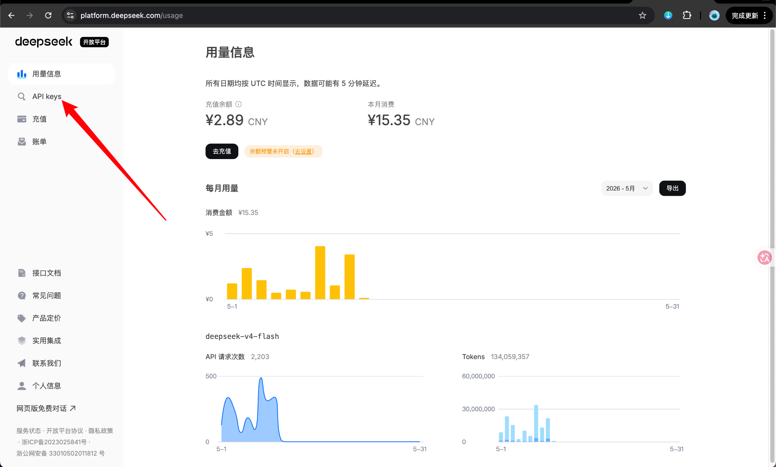Click the browser back arrow
Viewport: 776px width, 467px height.
pyautogui.click(x=11, y=16)
